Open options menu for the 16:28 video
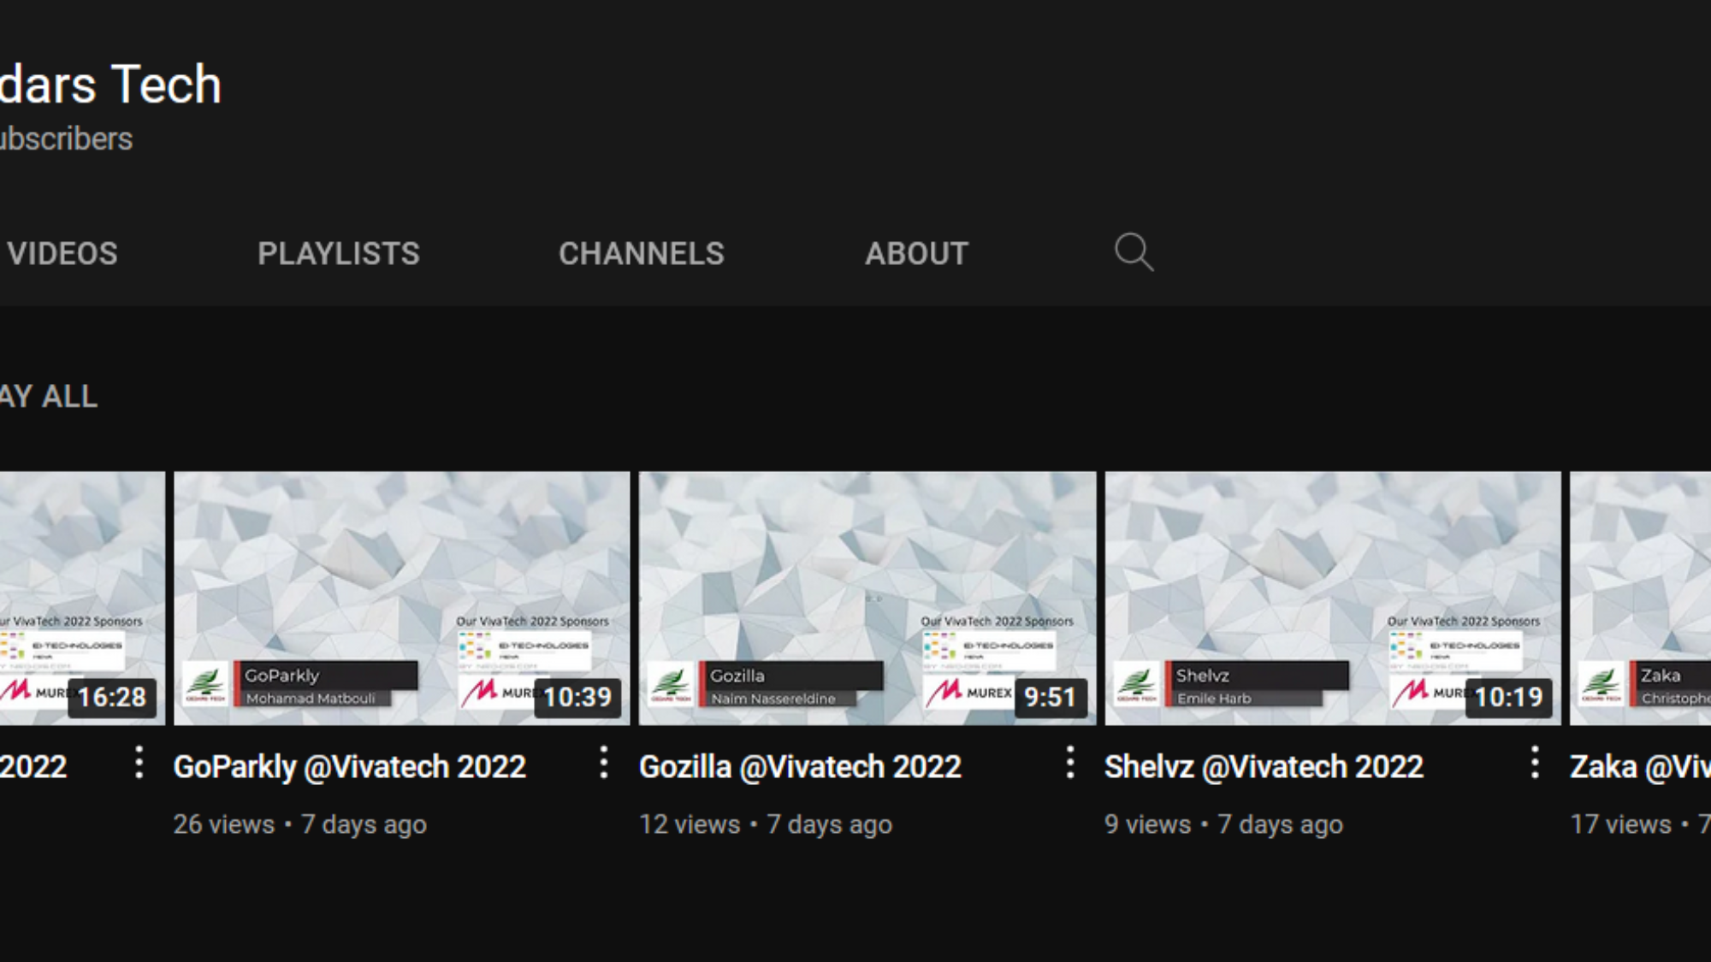The width and height of the screenshot is (1711, 962). (139, 762)
